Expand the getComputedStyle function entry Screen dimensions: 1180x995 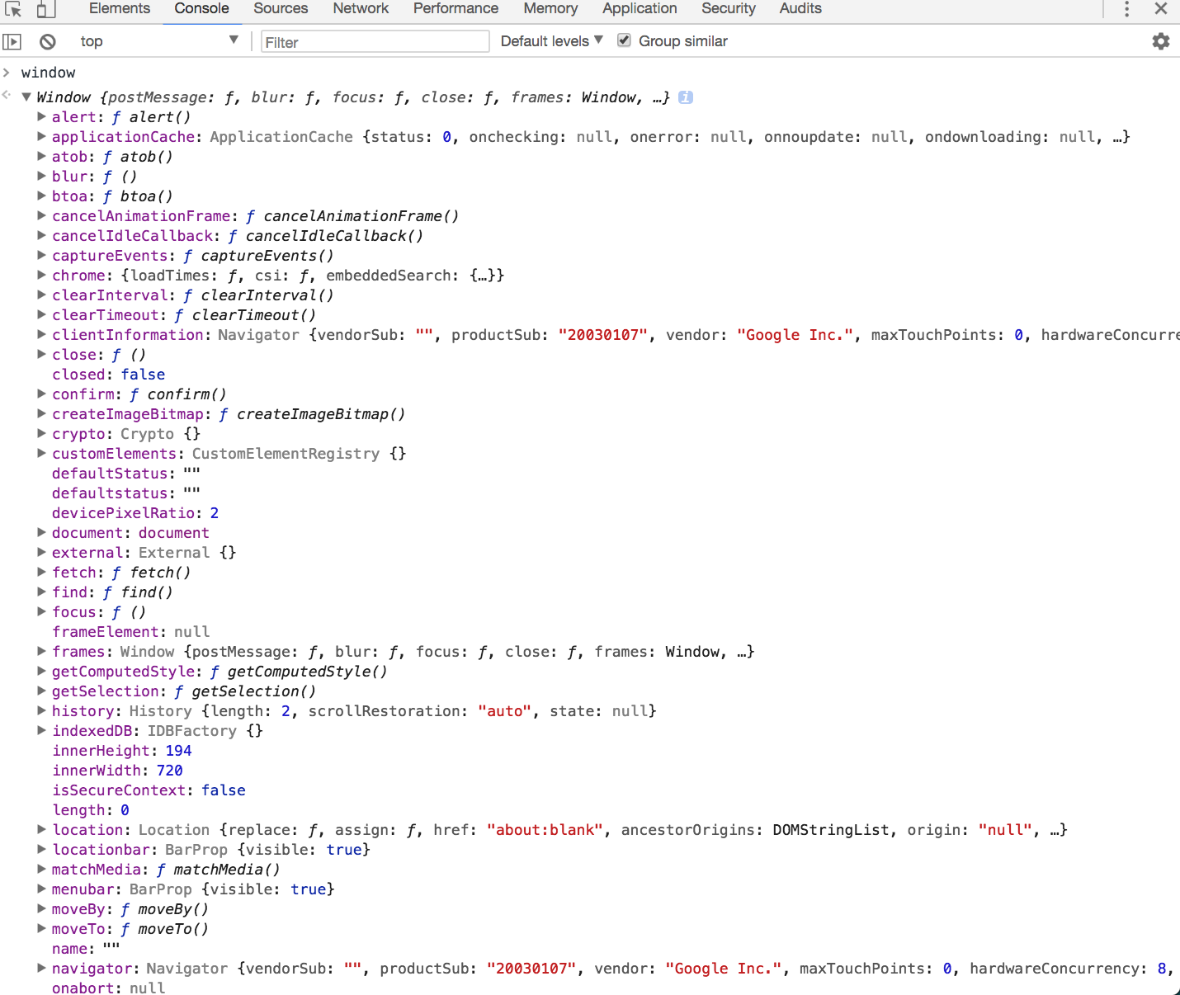coord(41,672)
